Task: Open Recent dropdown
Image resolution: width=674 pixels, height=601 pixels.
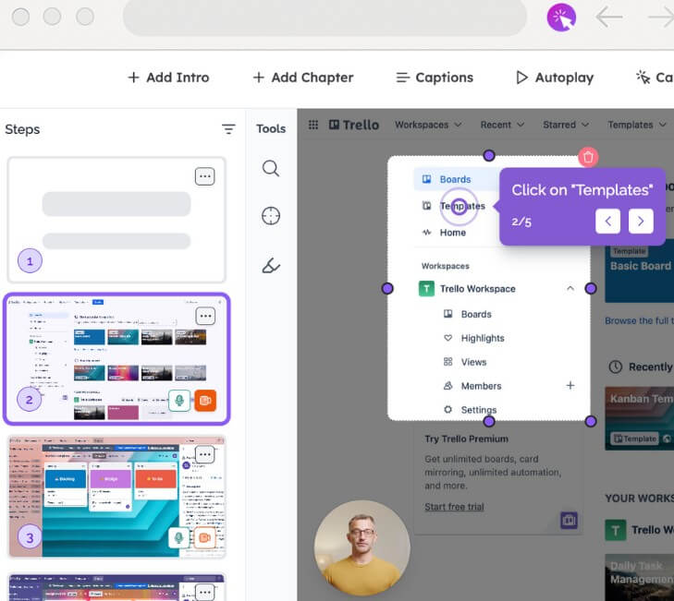Action: 502,125
